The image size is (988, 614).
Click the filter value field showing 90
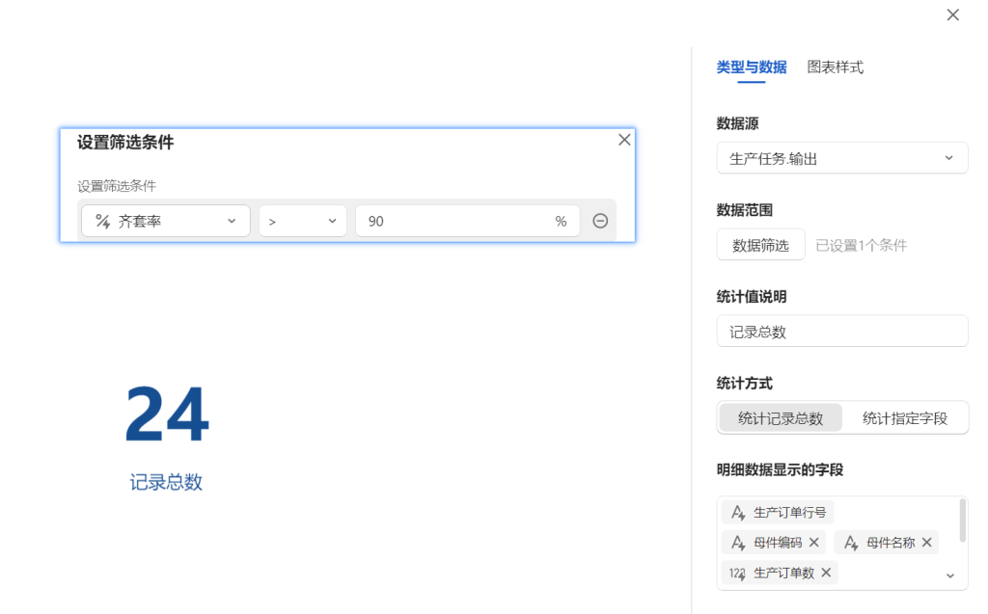[468, 221]
